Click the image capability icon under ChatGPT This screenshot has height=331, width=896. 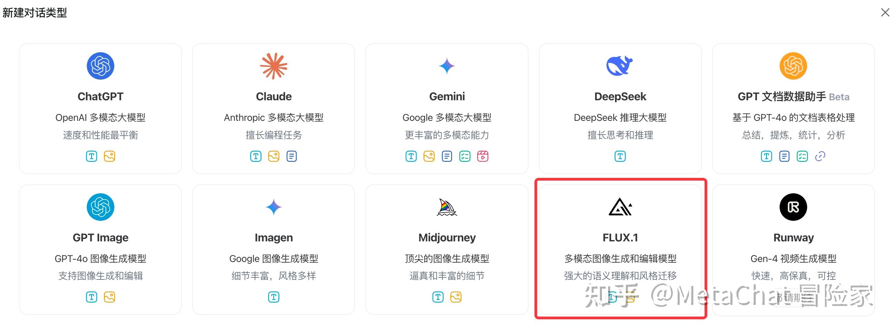point(110,156)
